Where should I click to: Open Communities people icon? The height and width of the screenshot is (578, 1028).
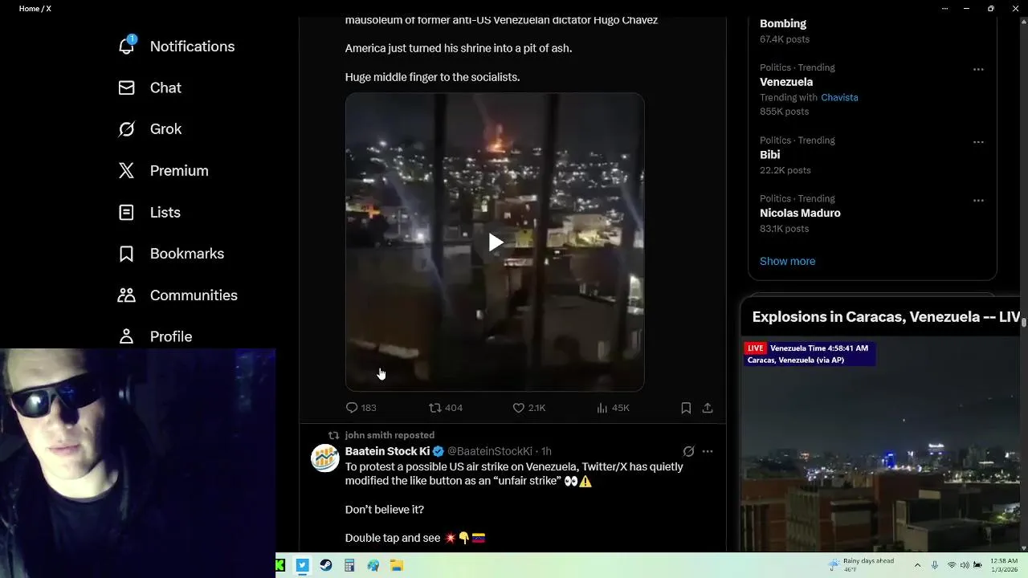coord(126,295)
